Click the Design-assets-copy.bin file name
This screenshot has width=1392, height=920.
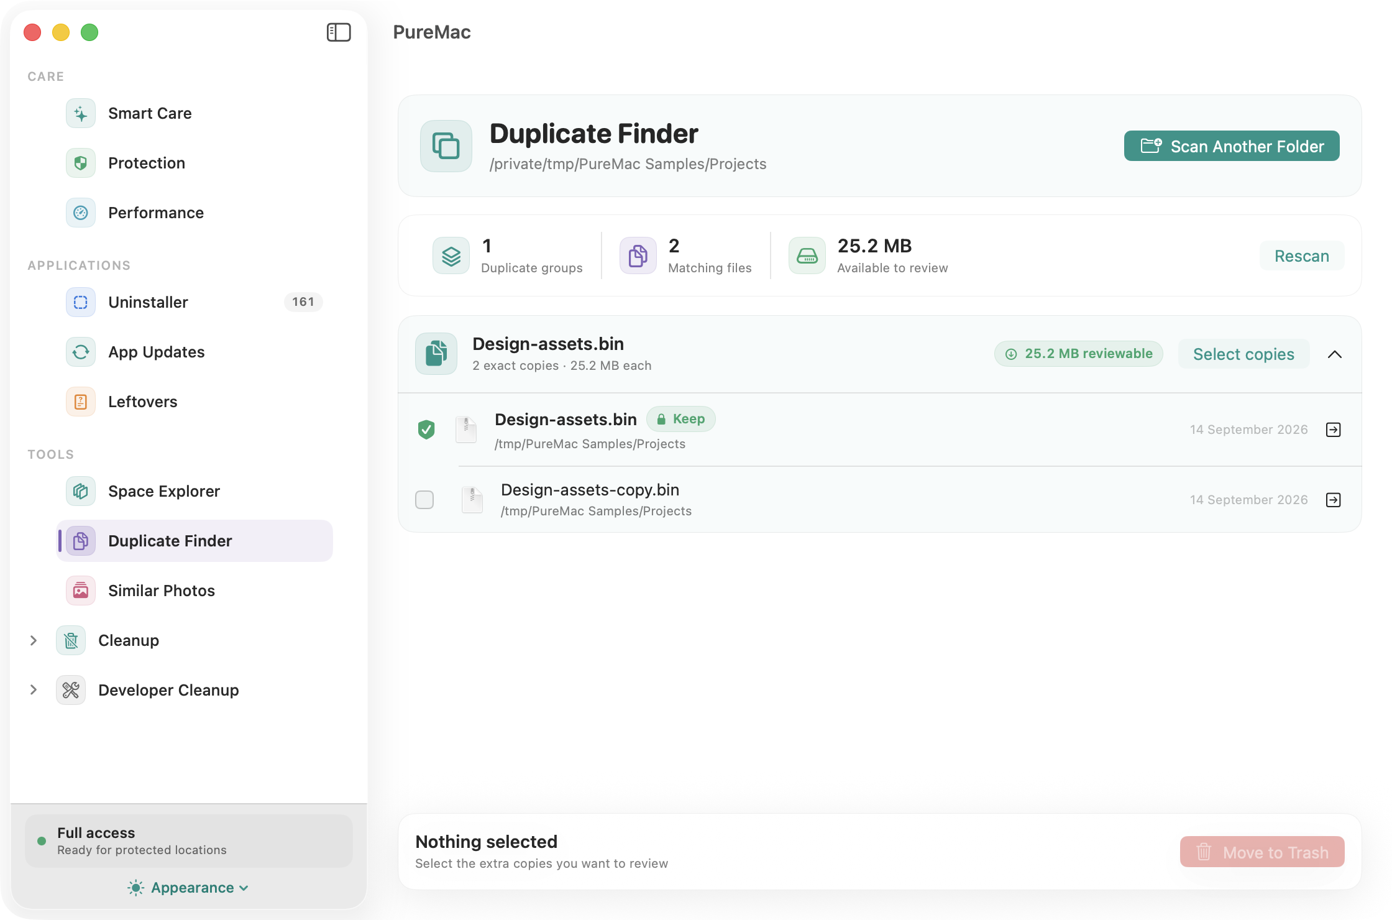[590, 490]
